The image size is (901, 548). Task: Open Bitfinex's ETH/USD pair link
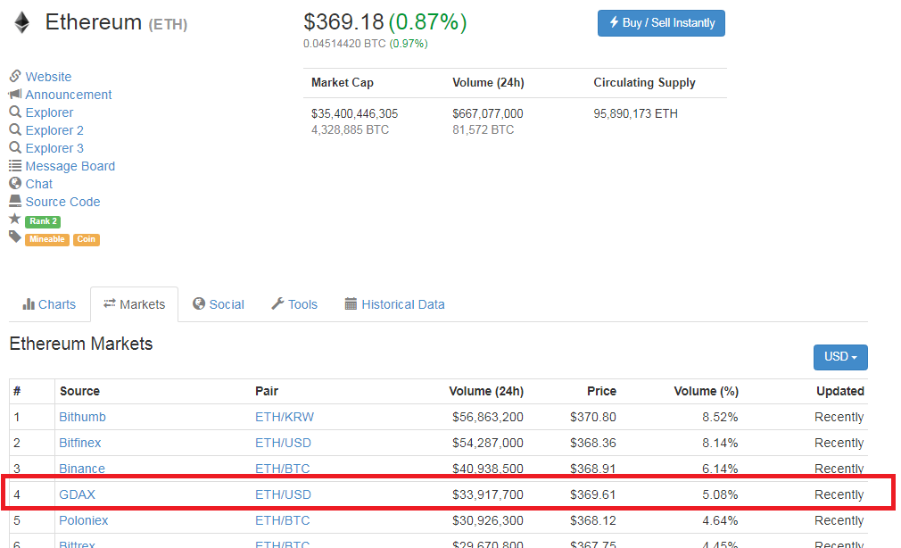coord(284,443)
